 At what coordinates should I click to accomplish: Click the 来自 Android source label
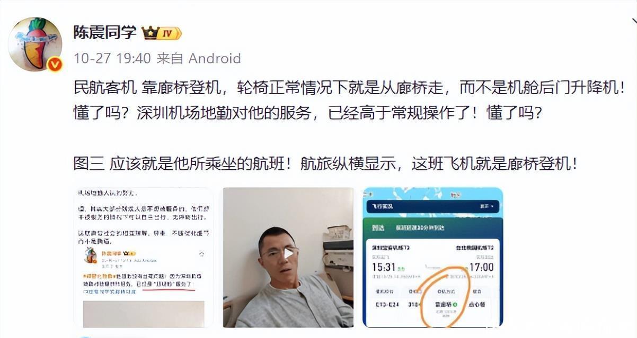199,58
